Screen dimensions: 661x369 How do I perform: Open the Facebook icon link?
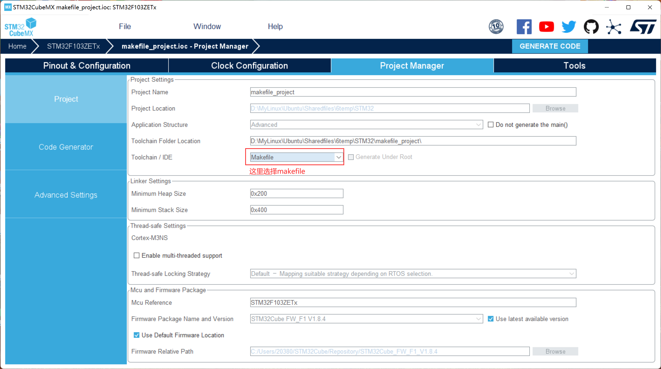524,27
